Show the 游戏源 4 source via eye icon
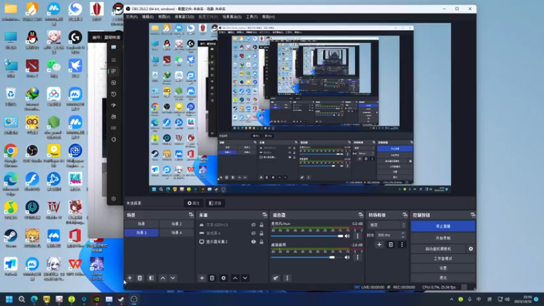This screenshot has height=306, width=544. point(254,233)
